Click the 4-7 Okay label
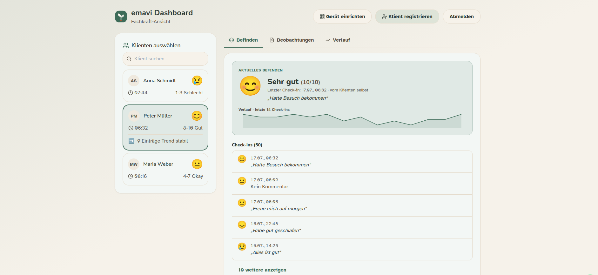 pos(193,176)
